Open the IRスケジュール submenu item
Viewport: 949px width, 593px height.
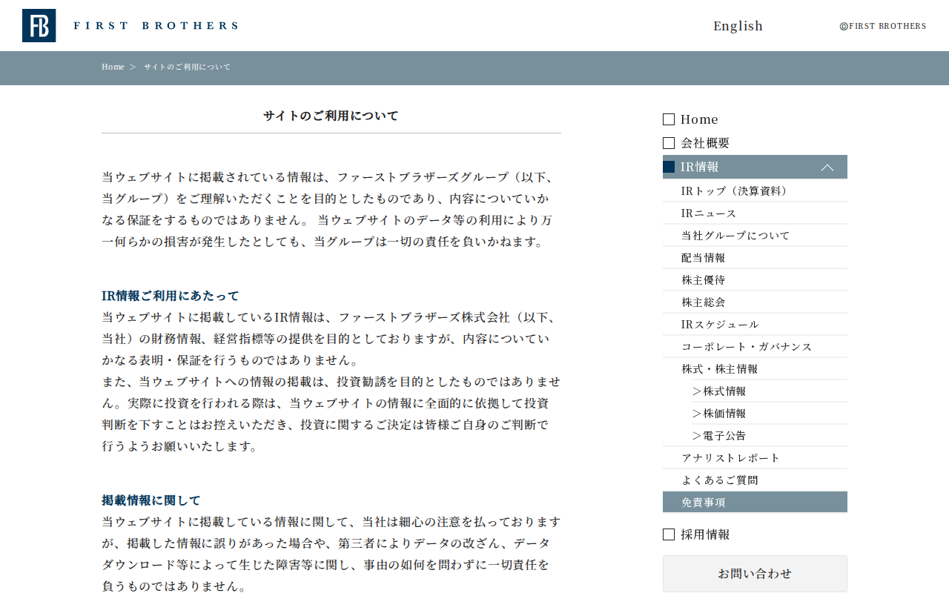point(755,324)
